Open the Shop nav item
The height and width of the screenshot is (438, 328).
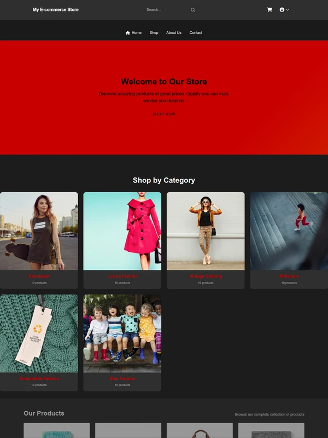pyautogui.click(x=154, y=33)
